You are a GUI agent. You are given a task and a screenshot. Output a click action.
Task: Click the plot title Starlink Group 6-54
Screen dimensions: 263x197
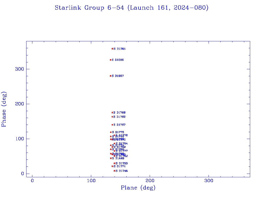[x=131, y=8]
